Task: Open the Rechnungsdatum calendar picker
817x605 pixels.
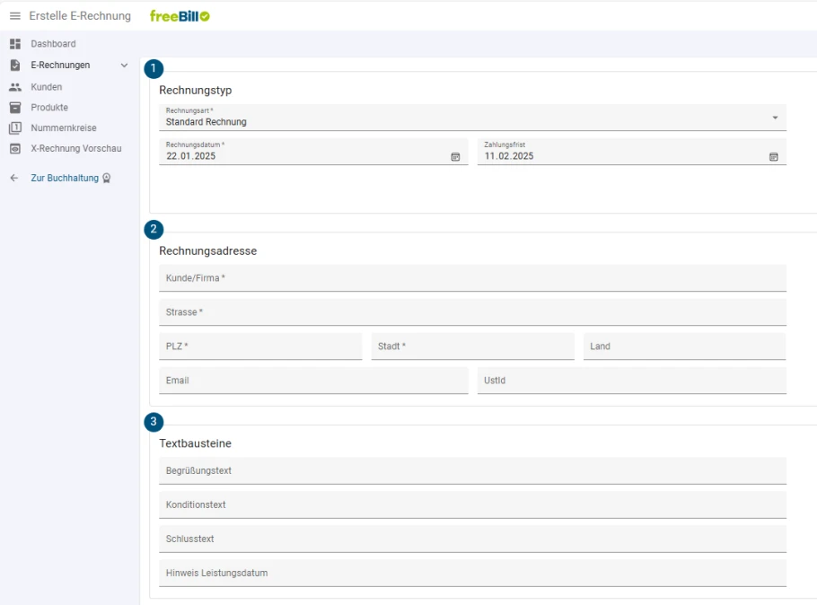Action: click(x=455, y=156)
